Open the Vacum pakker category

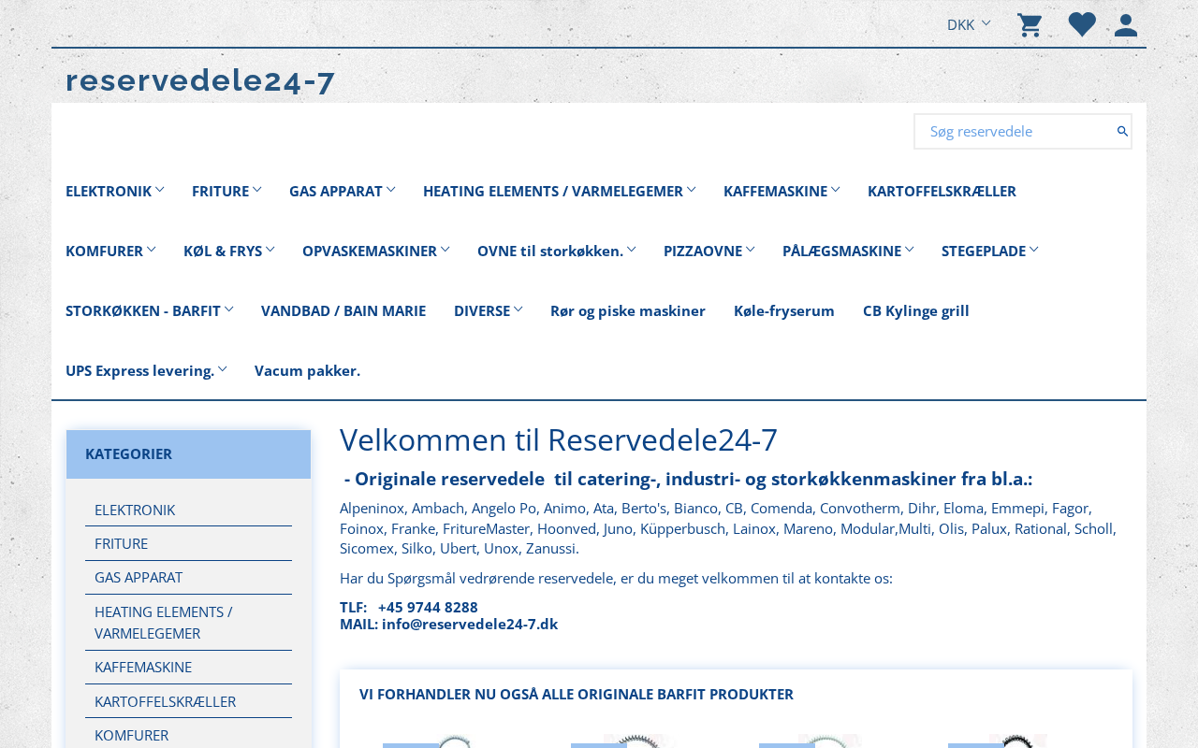[307, 370]
